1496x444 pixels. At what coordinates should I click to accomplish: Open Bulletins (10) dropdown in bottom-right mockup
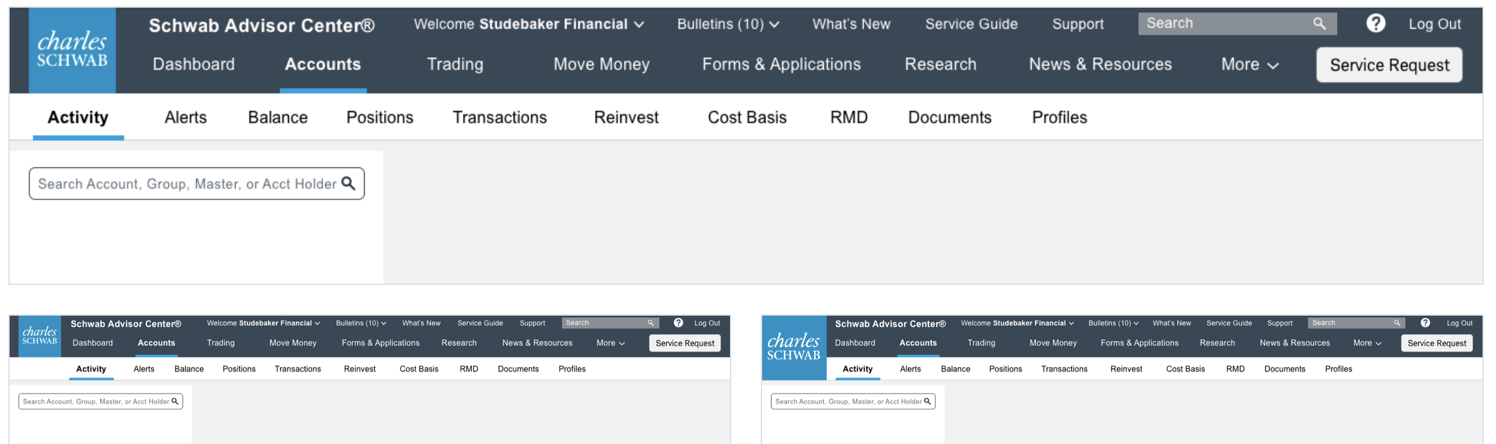tap(1113, 323)
